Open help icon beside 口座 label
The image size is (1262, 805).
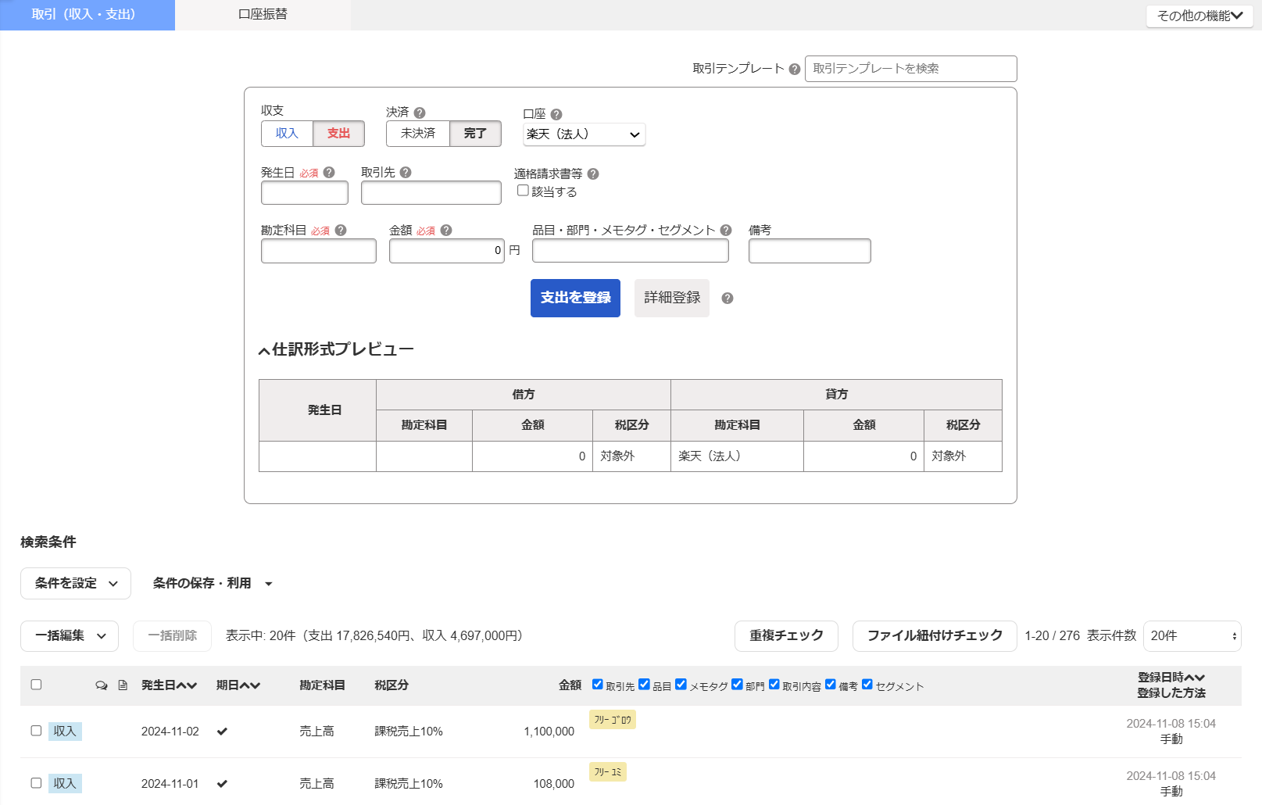(x=556, y=114)
